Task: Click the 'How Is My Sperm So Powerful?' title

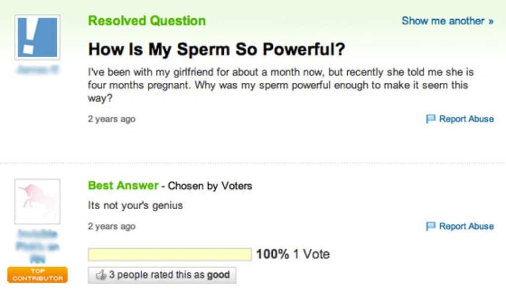Action: pyautogui.click(x=216, y=50)
